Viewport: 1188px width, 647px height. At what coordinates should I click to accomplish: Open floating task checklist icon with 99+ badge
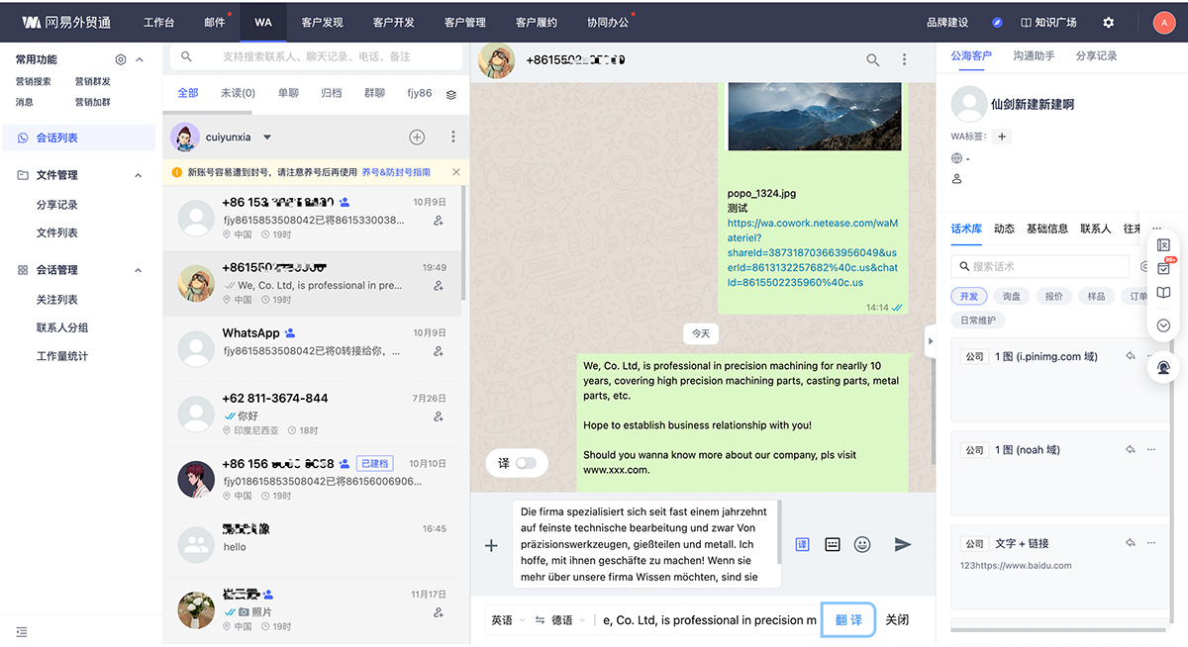coord(1164,268)
